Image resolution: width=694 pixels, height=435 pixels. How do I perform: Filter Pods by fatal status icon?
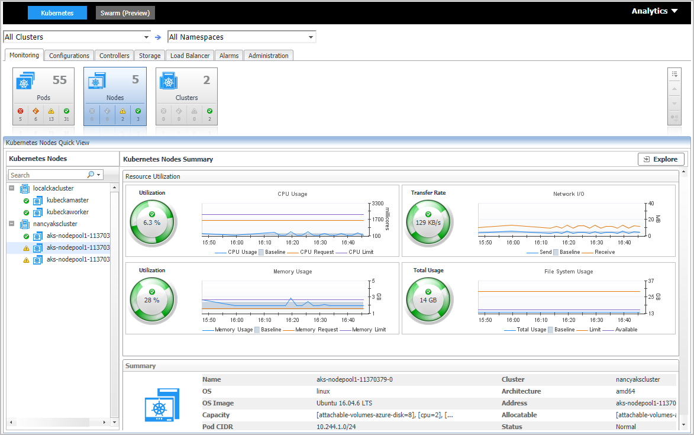(20, 111)
